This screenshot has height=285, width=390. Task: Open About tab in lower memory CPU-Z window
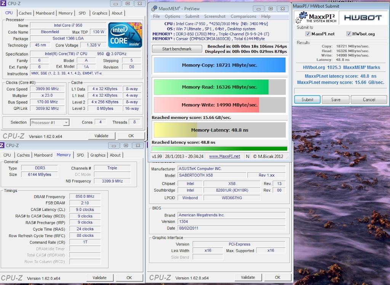[115, 155]
